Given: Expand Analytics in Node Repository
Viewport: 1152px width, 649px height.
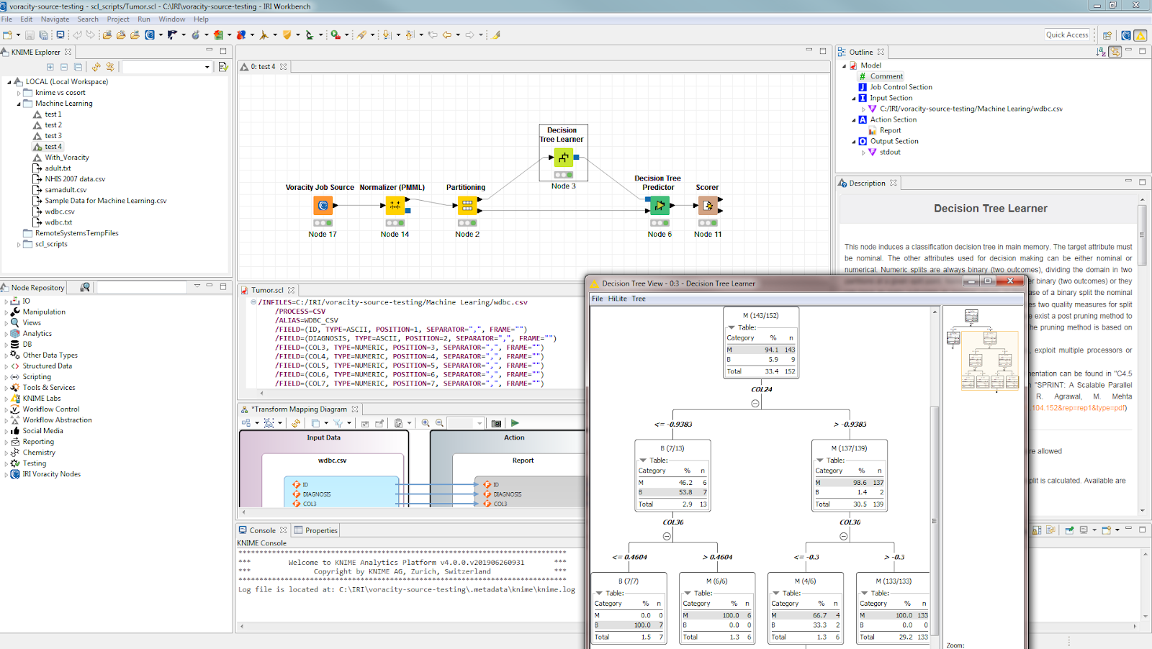Looking at the screenshot, I should (6, 334).
